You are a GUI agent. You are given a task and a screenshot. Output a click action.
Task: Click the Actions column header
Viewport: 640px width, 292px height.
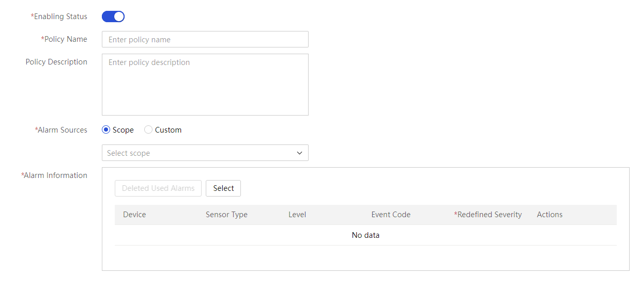coord(550,215)
